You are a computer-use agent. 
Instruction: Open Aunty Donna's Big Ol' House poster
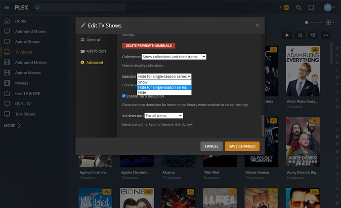303,142
